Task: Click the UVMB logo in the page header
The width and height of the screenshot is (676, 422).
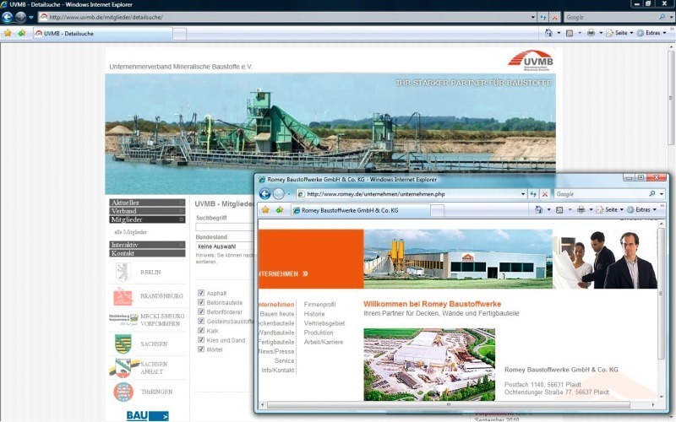Action: tap(531, 61)
